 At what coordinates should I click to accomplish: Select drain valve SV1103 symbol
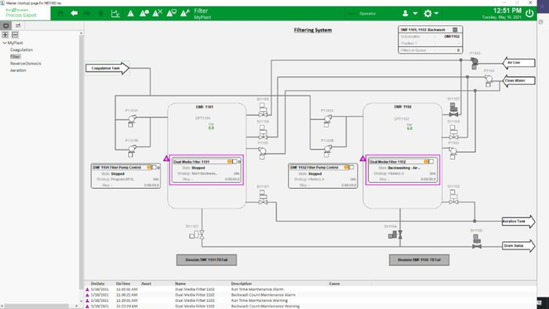pyautogui.click(x=197, y=234)
